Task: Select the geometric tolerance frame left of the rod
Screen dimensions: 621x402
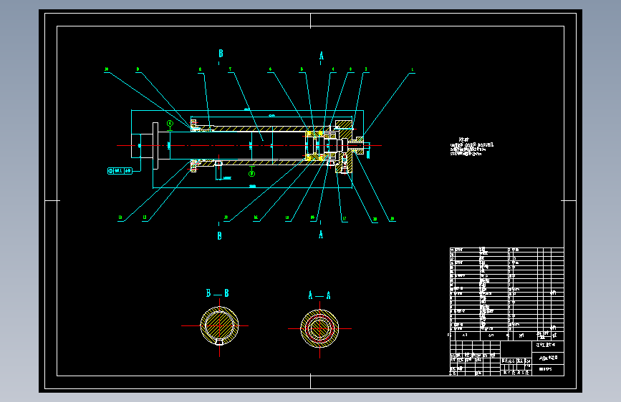Action: point(120,171)
